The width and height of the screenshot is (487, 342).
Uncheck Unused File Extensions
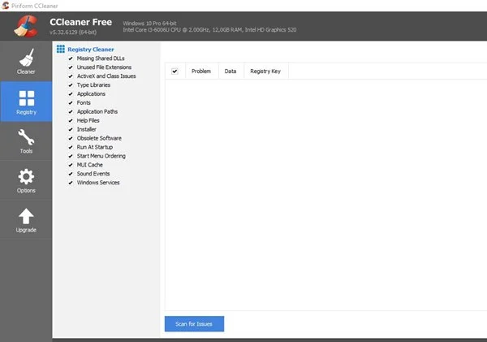click(x=71, y=67)
